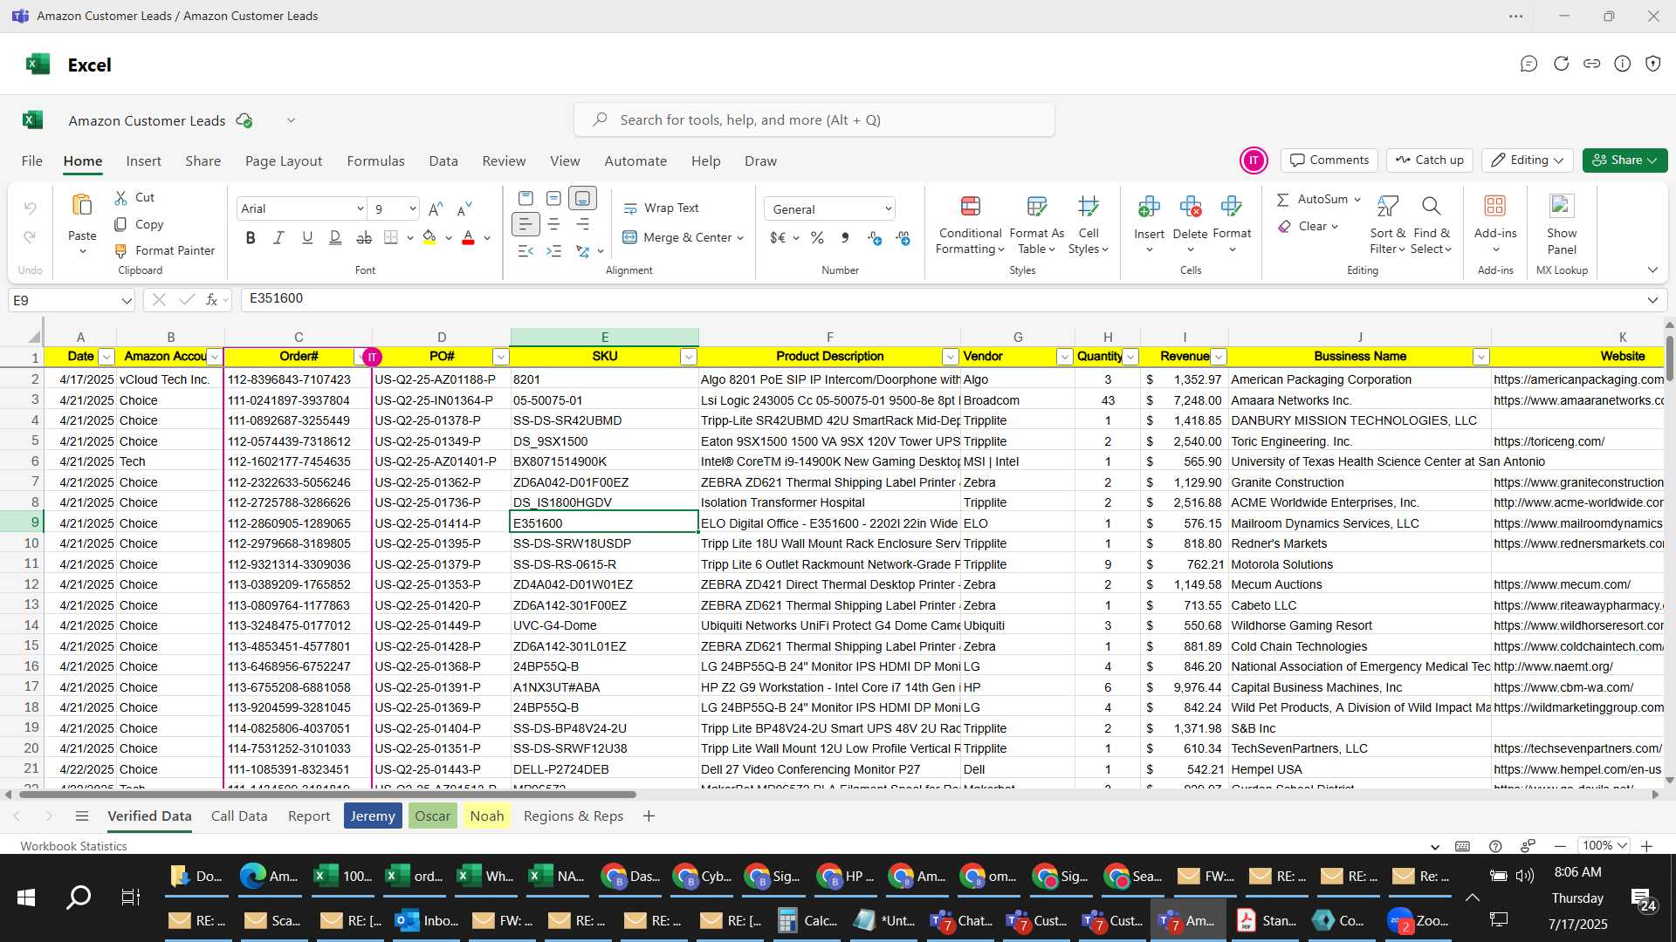The image size is (1676, 942).
Task: Click the Cut scissors icon
Action: coord(121,198)
